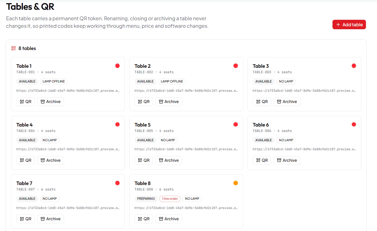The image size is (377, 231).
Task: Click the preview URL on Table 2
Action: click(x=186, y=91)
